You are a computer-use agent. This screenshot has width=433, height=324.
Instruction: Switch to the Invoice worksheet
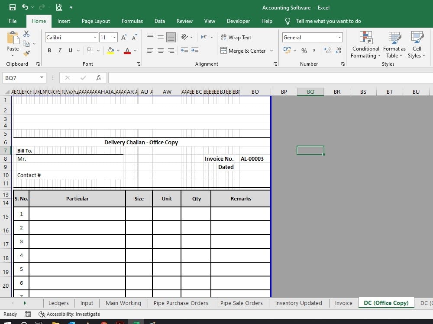click(343, 303)
